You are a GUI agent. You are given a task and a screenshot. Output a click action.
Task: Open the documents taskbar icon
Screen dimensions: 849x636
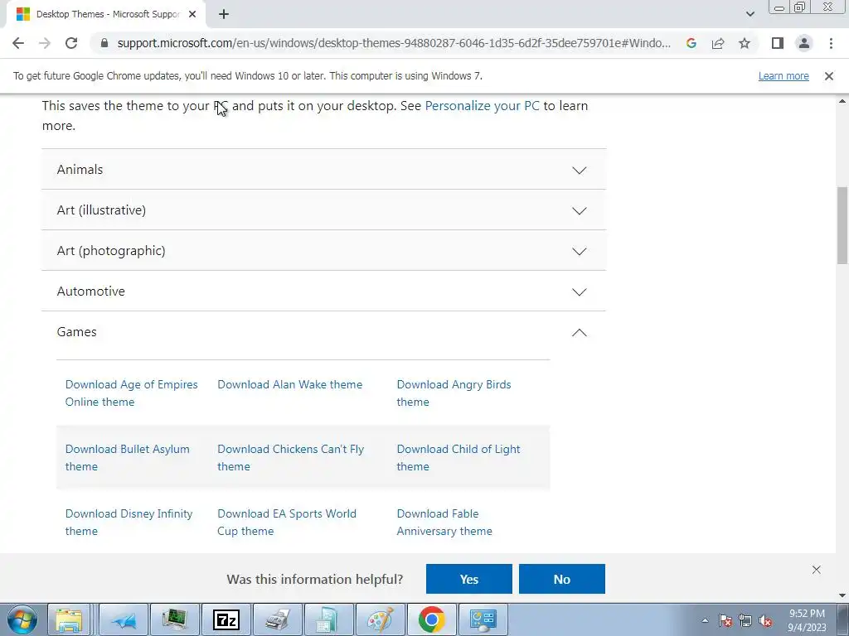click(x=328, y=619)
